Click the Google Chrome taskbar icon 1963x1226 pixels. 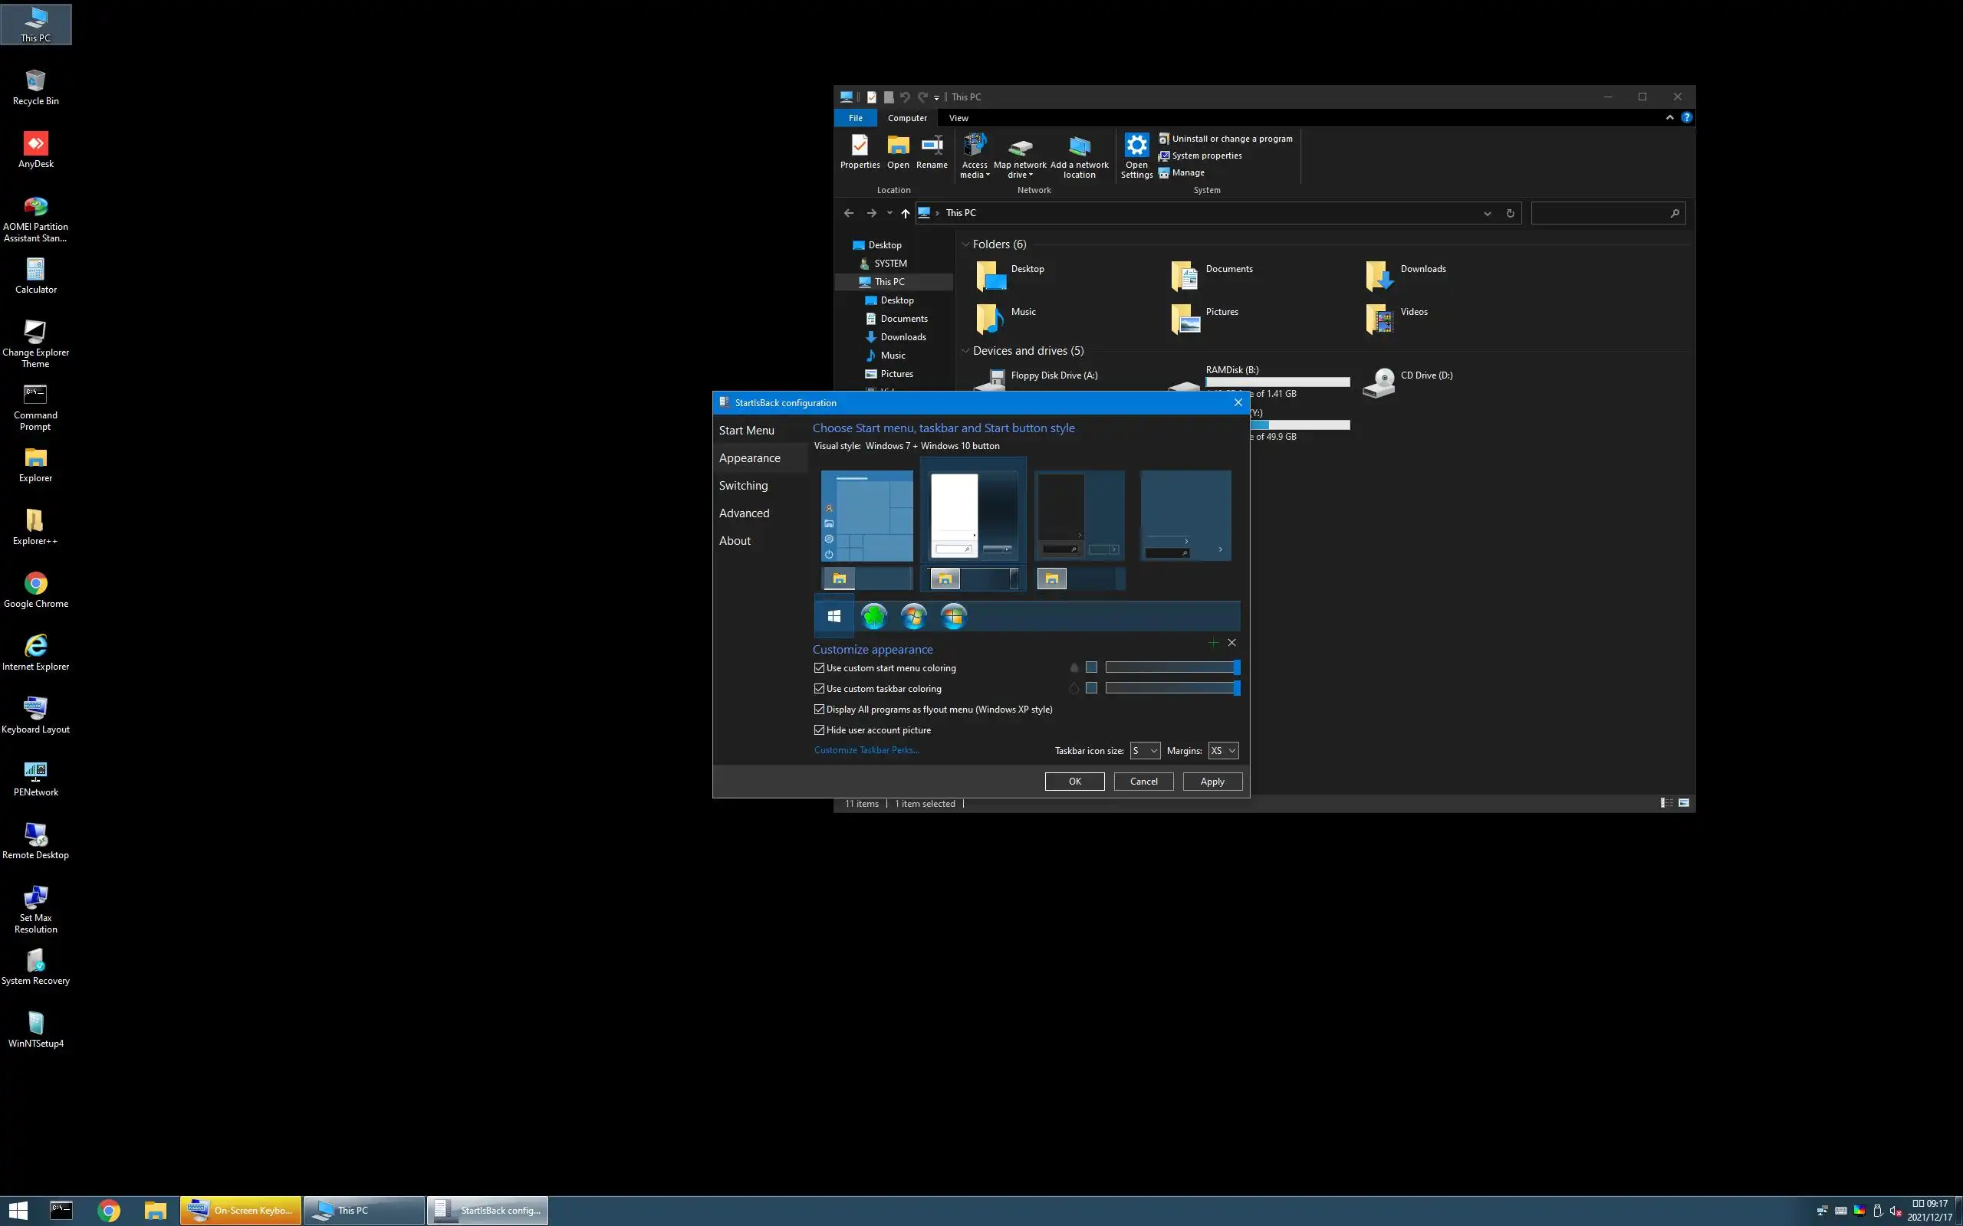click(109, 1211)
